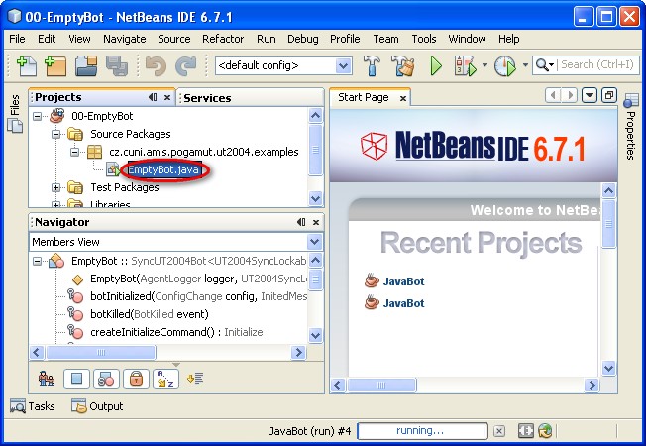Image resolution: width=646 pixels, height=446 pixels.
Task: Toggle Show Non-Public Members lock filter
Action: click(136, 379)
